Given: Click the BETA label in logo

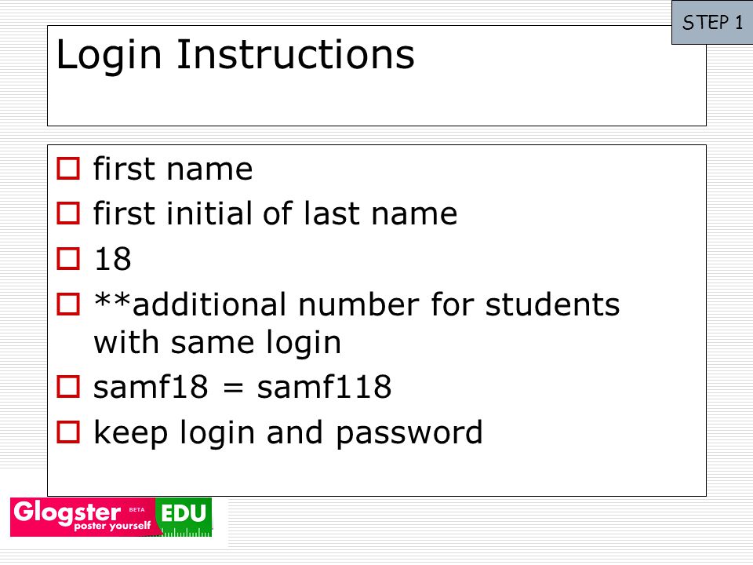Looking at the screenshot, I should (x=136, y=510).
